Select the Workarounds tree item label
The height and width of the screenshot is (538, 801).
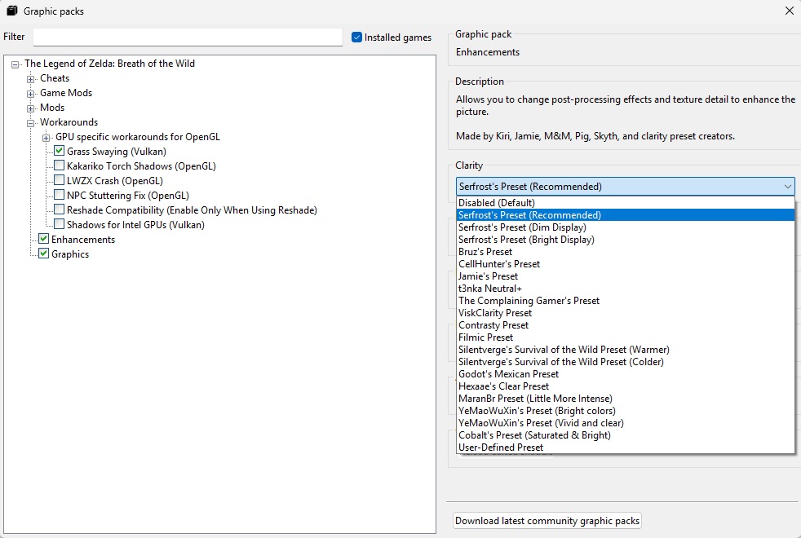(69, 122)
